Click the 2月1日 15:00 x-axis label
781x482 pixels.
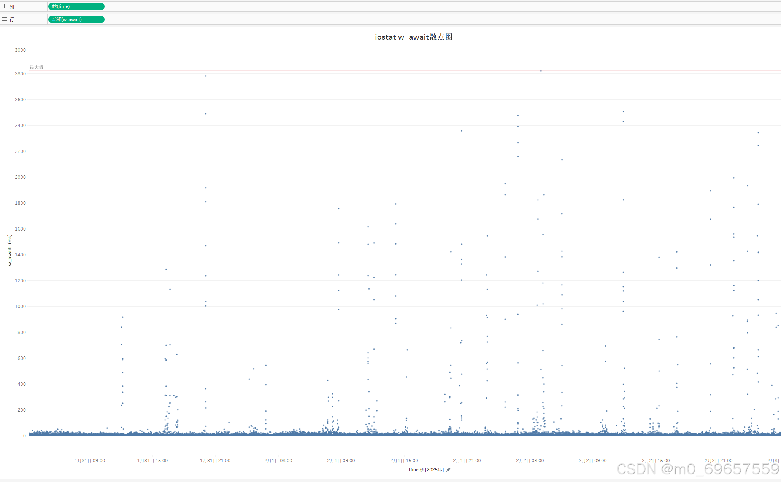click(x=404, y=460)
